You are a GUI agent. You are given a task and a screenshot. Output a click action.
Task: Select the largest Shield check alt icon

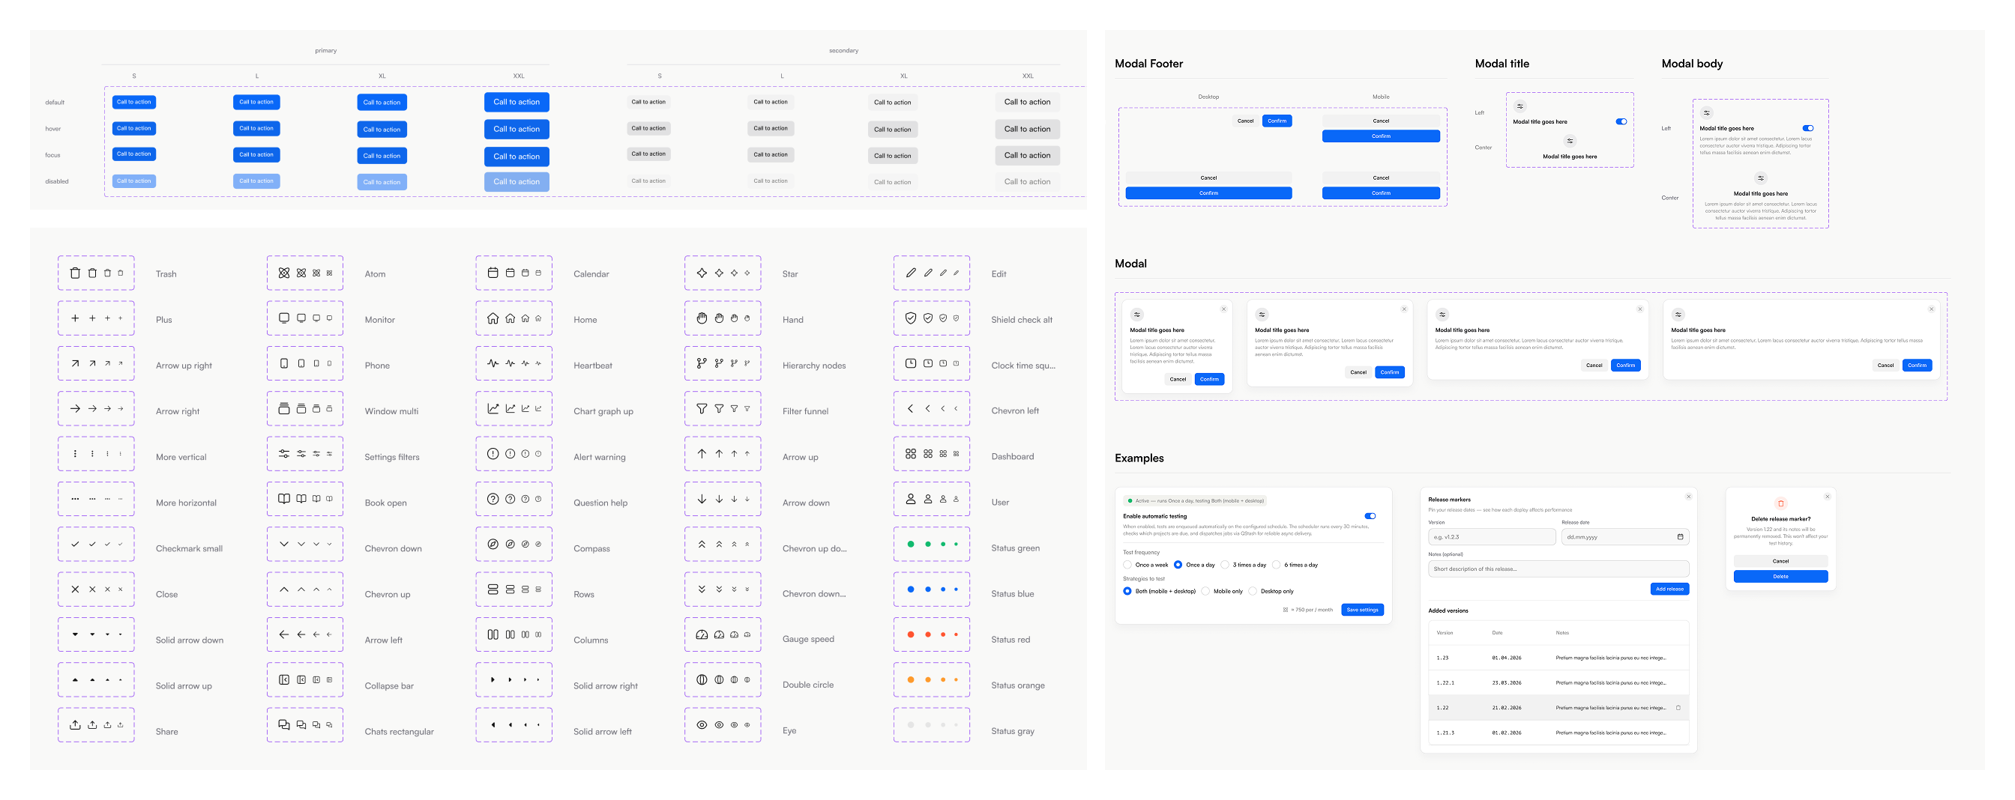[x=911, y=318]
